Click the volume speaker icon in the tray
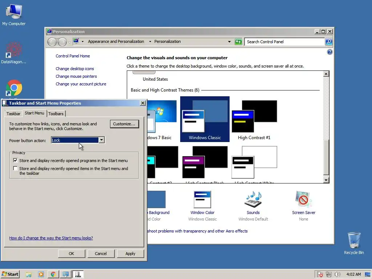This screenshot has width=372, height=279. [x=337, y=275]
